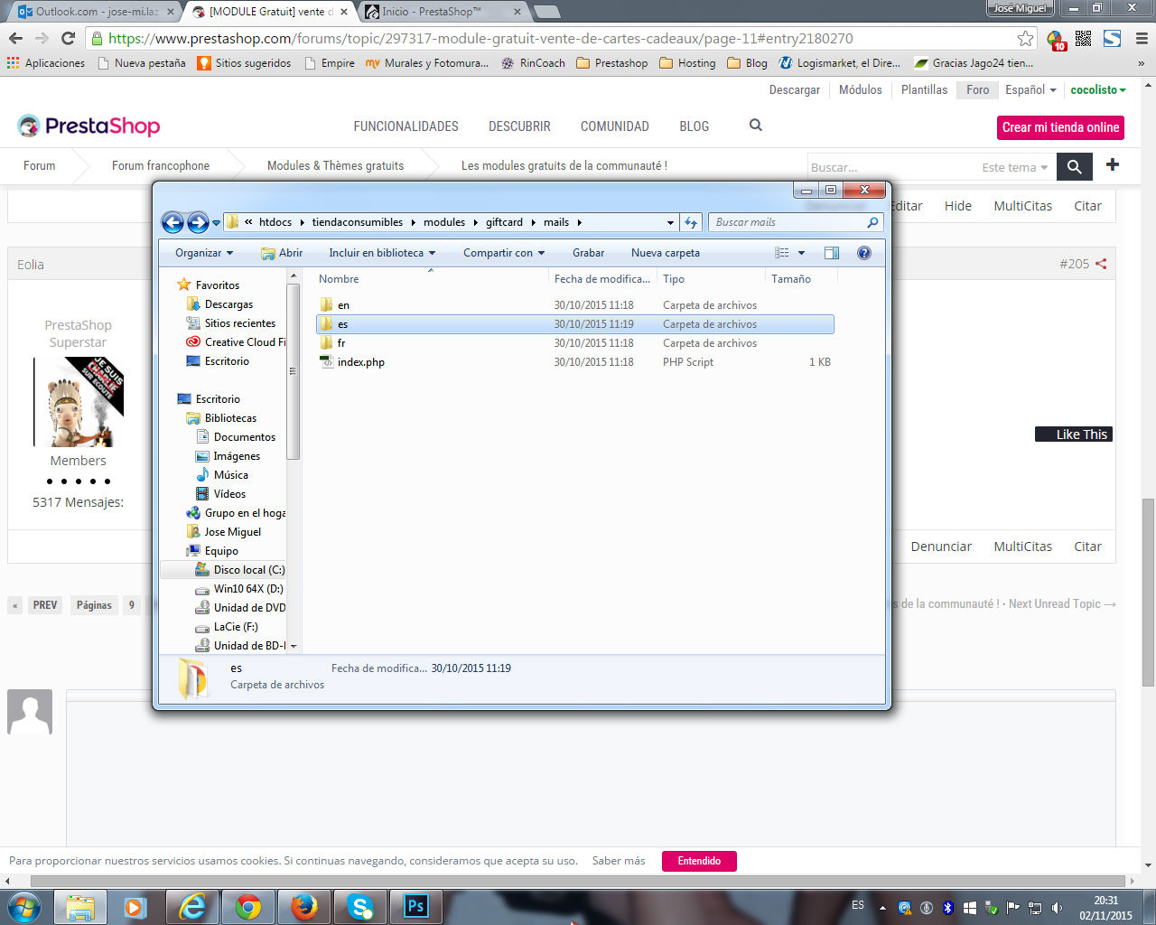This screenshot has width=1156, height=925.
Task: Open the Saber más cookie link
Action: point(619,861)
